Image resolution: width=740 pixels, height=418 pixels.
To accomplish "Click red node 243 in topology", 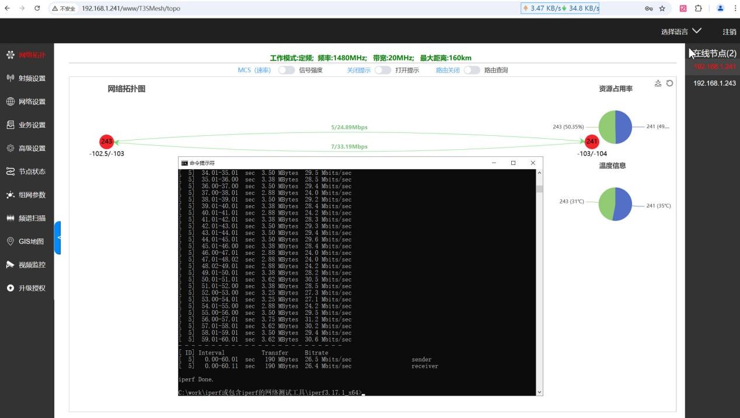I will point(106,142).
